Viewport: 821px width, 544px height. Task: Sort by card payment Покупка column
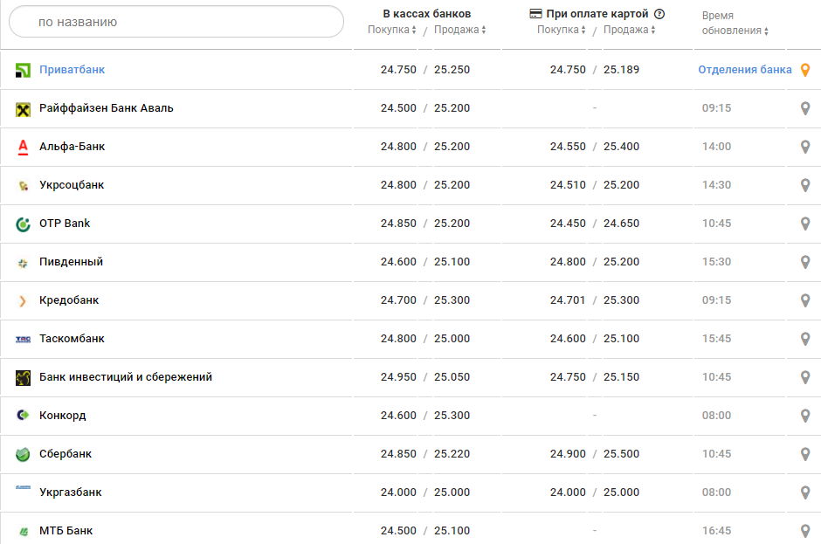tap(562, 30)
